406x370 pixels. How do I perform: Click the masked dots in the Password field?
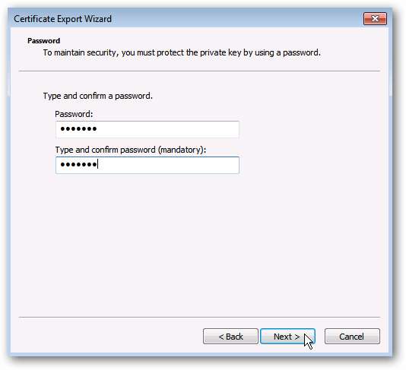pyautogui.click(x=78, y=128)
